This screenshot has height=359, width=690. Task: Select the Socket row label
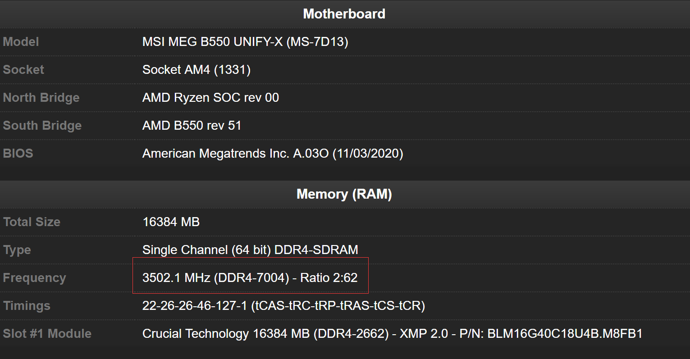tap(23, 70)
